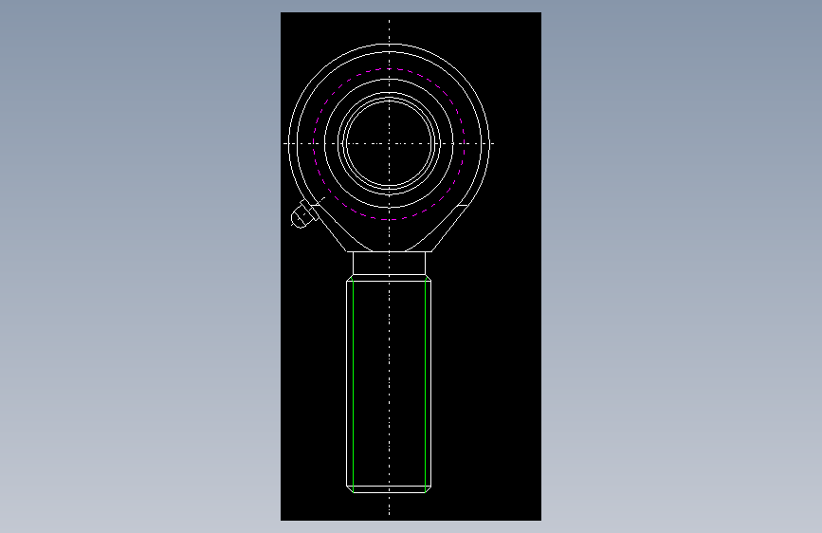Select the left green thread line on the shank

pos(354,384)
